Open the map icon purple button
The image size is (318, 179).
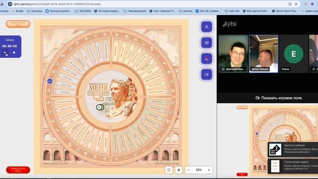(x=207, y=43)
